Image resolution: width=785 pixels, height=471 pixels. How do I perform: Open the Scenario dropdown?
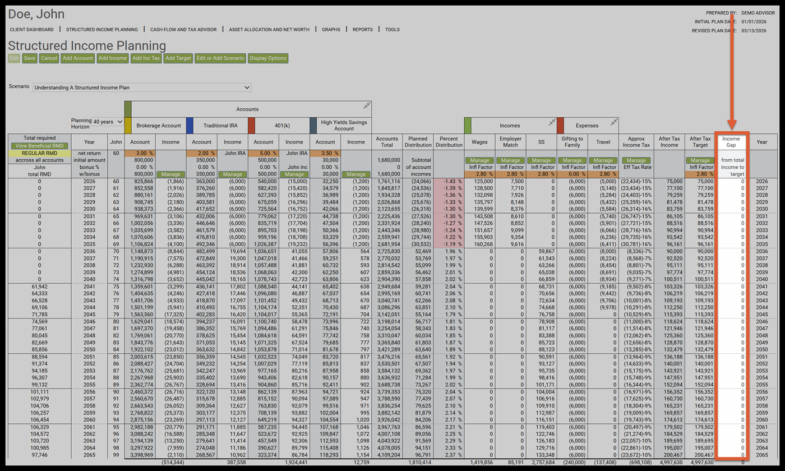point(142,87)
